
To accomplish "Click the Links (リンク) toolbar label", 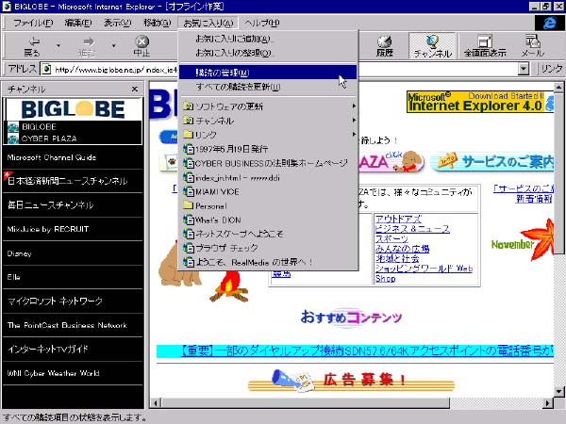I will 552,69.
